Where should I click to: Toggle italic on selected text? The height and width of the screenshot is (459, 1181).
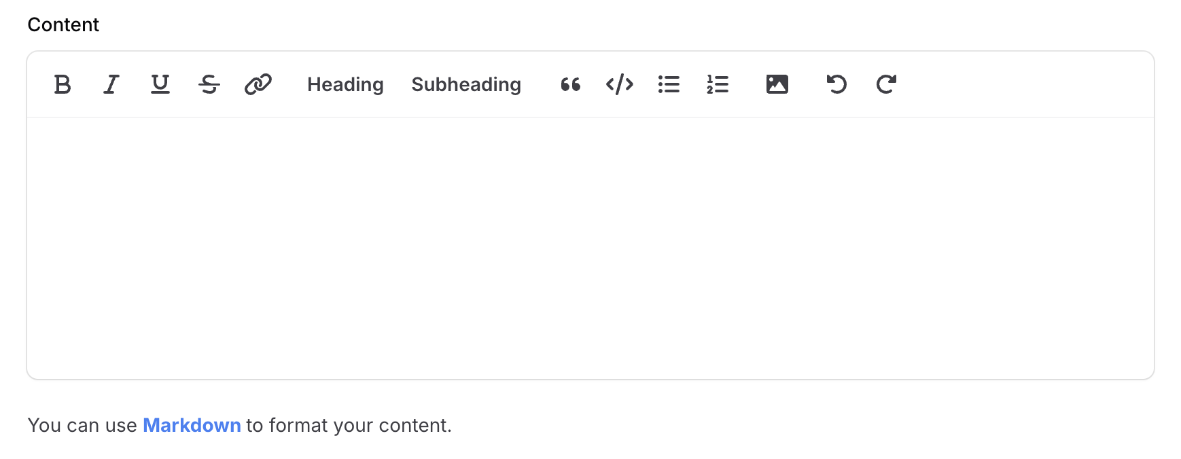111,84
